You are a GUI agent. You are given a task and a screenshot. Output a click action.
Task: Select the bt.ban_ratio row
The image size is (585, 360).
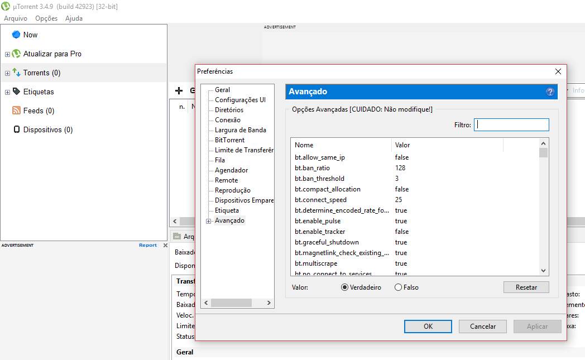click(x=415, y=168)
